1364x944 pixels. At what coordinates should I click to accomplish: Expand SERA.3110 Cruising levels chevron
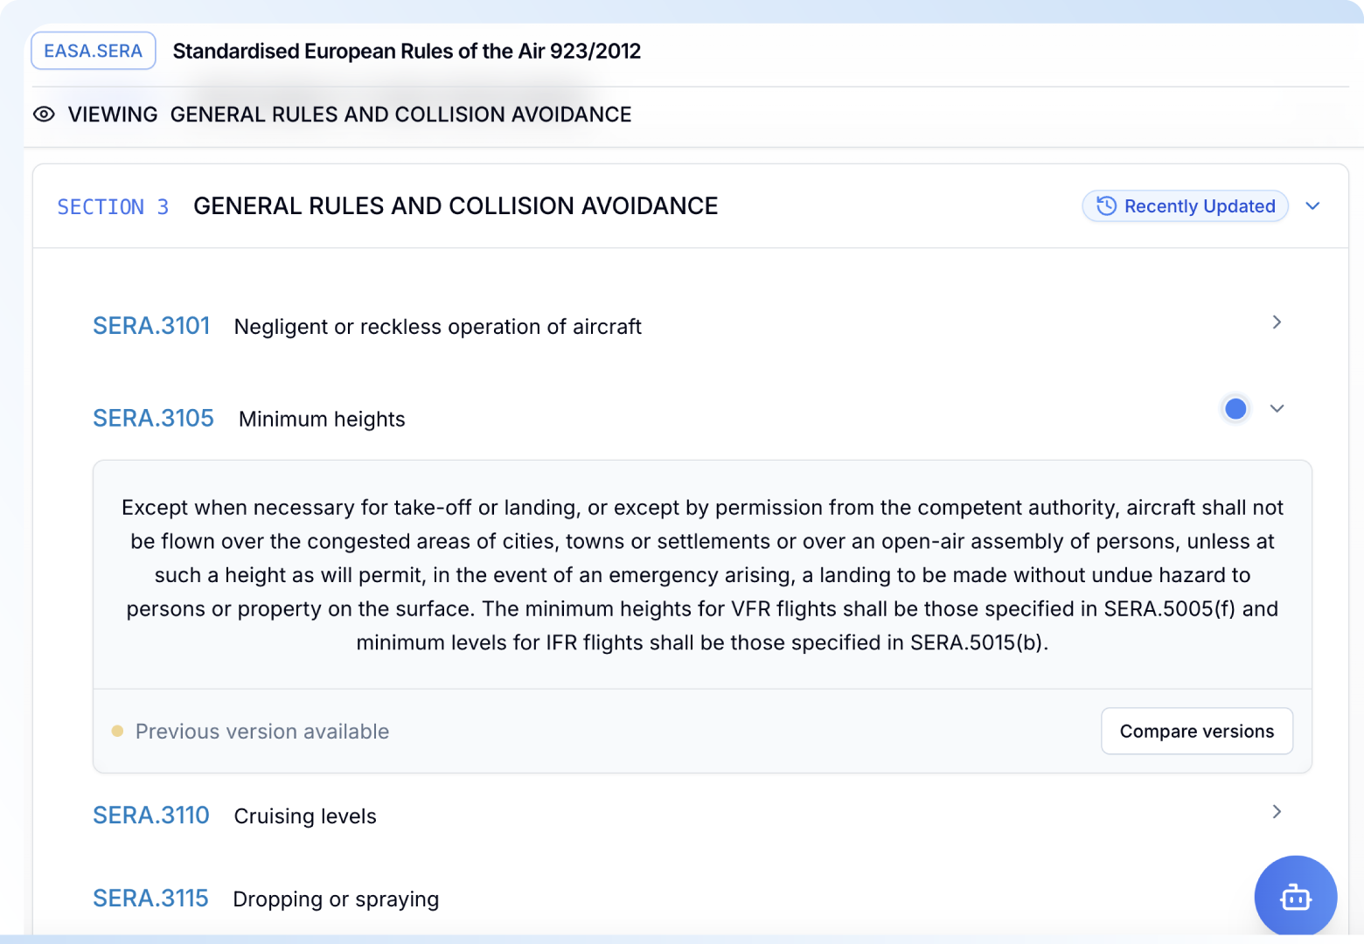tap(1277, 812)
